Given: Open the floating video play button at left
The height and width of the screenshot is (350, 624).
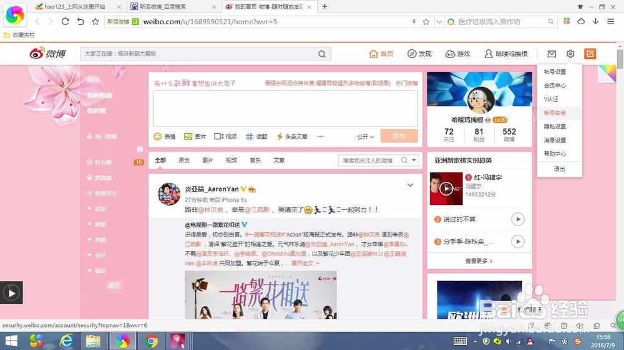Looking at the screenshot, I should click(11, 293).
